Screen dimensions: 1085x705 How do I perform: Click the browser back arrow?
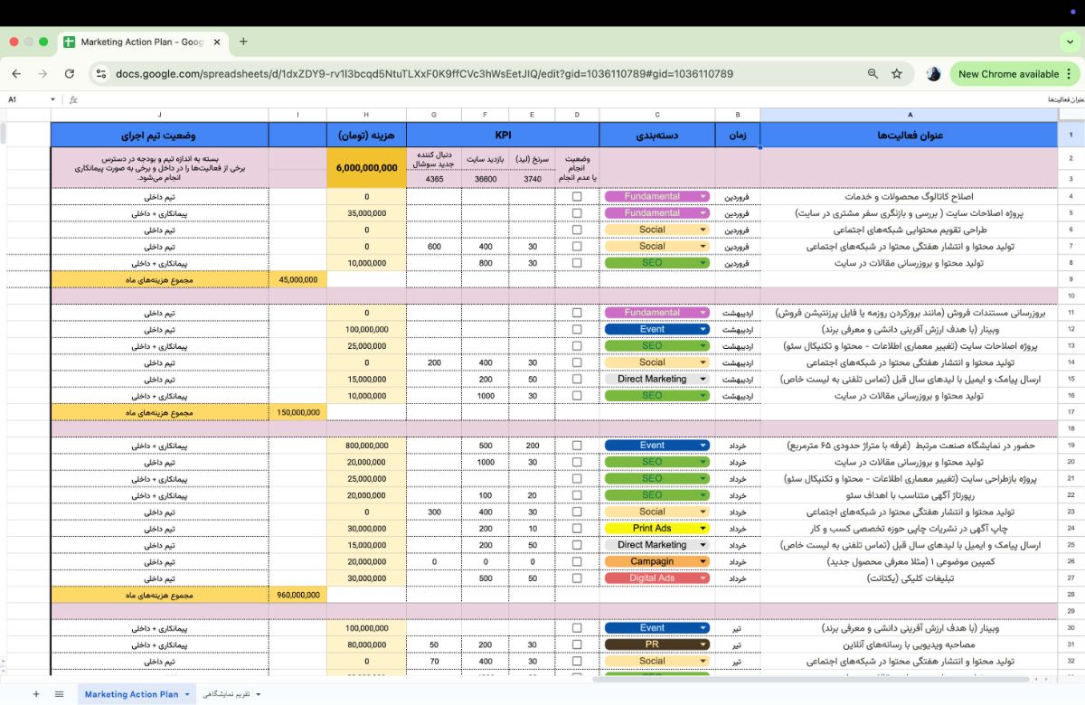pyautogui.click(x=16, y=74)
